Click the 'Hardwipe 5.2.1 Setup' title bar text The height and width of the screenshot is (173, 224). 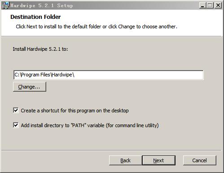(41, 5)
